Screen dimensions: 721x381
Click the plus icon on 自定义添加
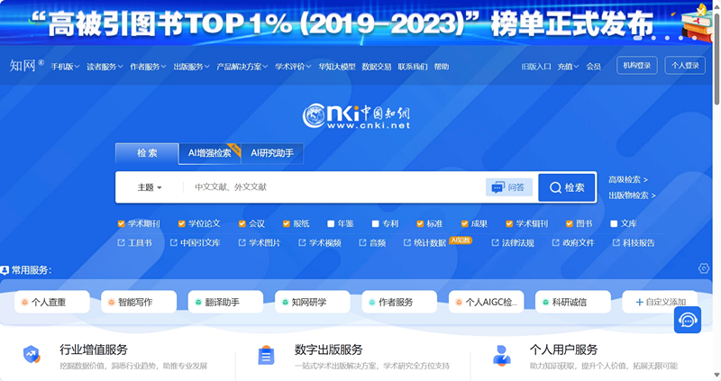pyautogui.click(x=639, y=302)
